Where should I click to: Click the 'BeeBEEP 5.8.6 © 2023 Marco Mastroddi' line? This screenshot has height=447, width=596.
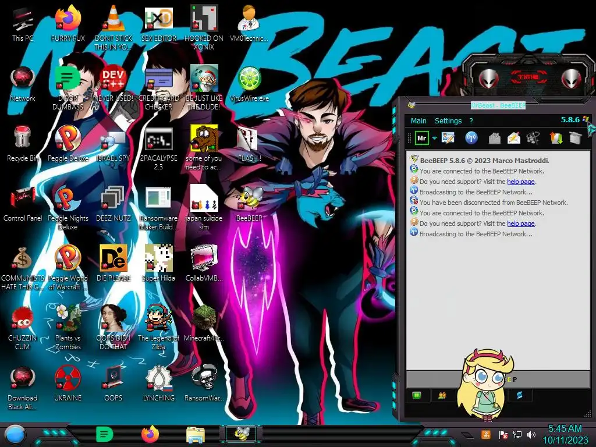pos(484,161)
